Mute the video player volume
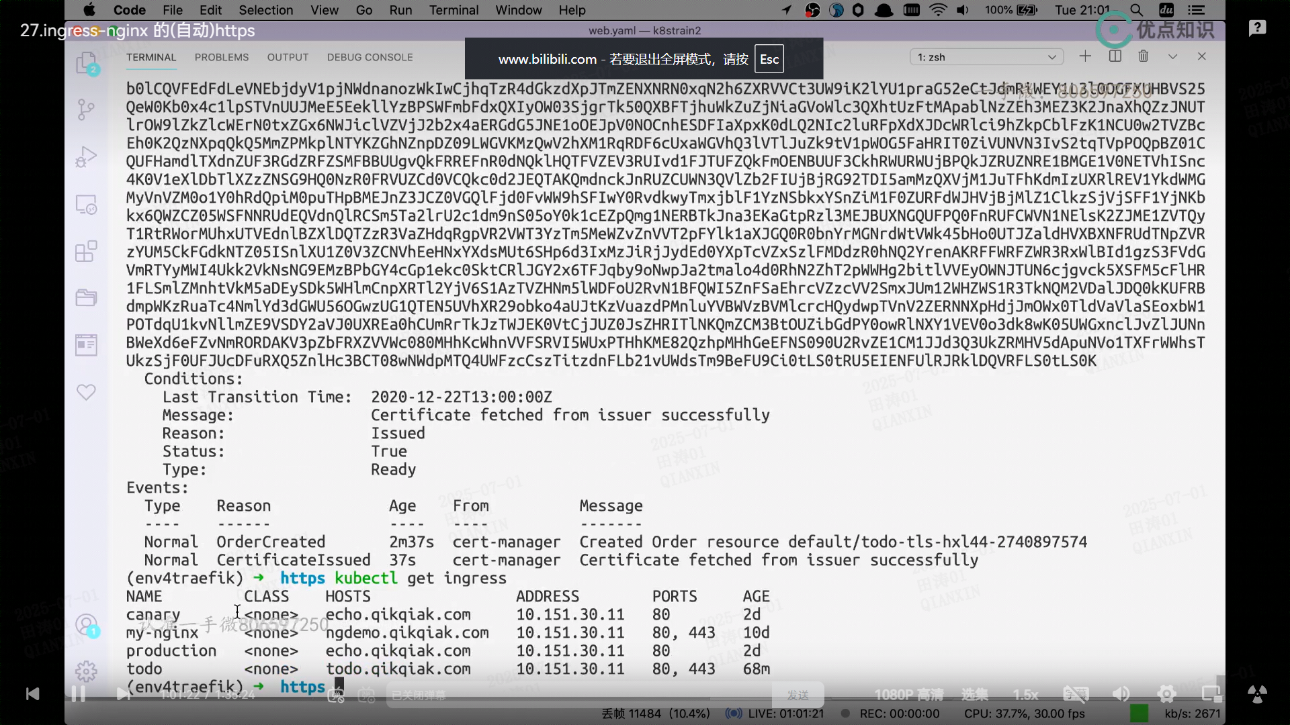Viewport: 1290px width, 725px height. point(1121,694)
